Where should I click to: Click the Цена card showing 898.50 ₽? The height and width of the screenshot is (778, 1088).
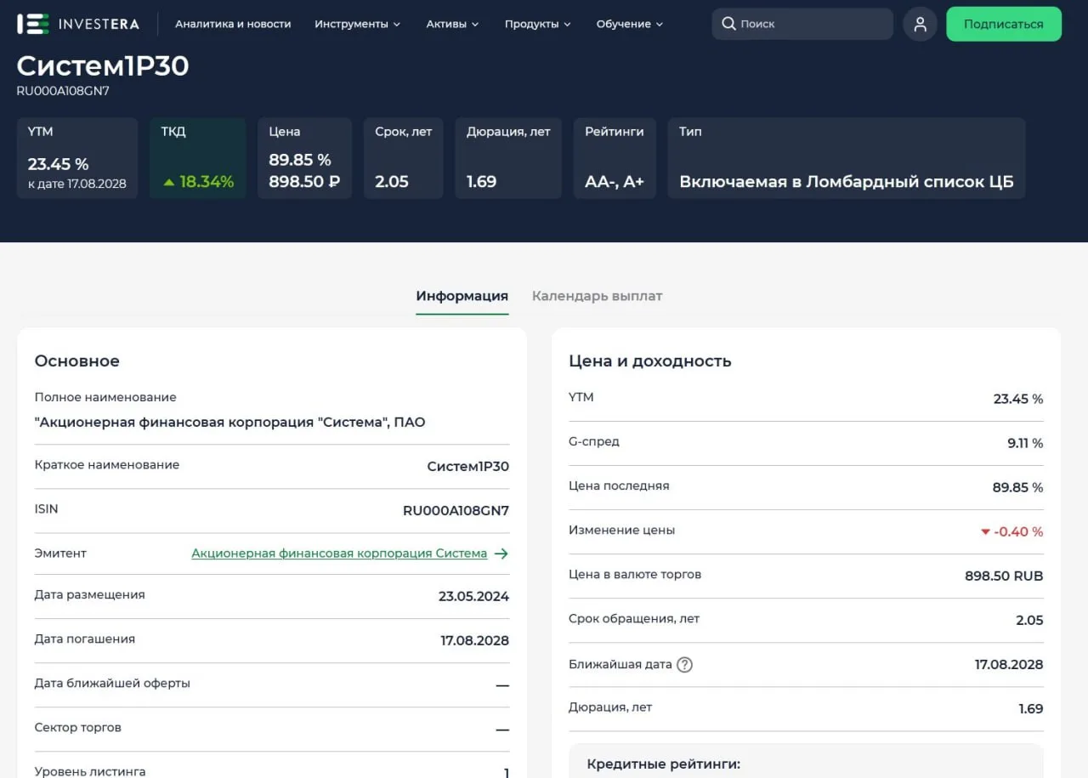304,158
